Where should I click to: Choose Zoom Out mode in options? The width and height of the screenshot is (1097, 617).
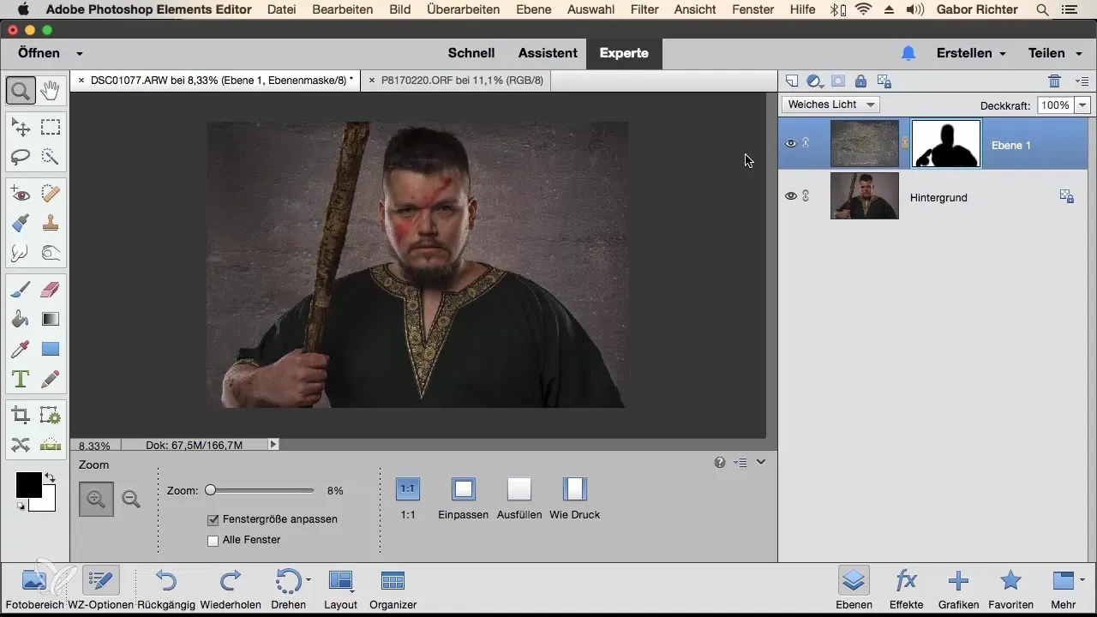131,499
